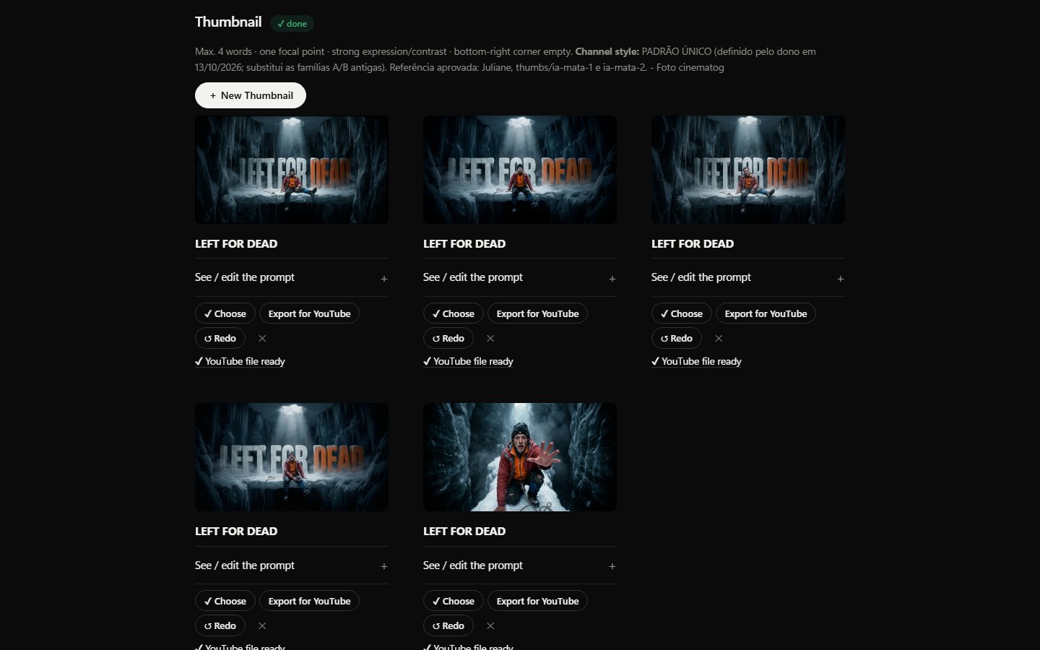Redo the climber close-up thumbnail
The width and height of the screenshot is (1040, 650).
point(448,625)
